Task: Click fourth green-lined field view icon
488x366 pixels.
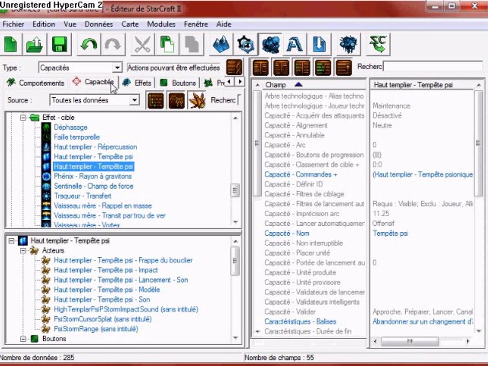Action: pyautogui.click(x=323, y=67)
